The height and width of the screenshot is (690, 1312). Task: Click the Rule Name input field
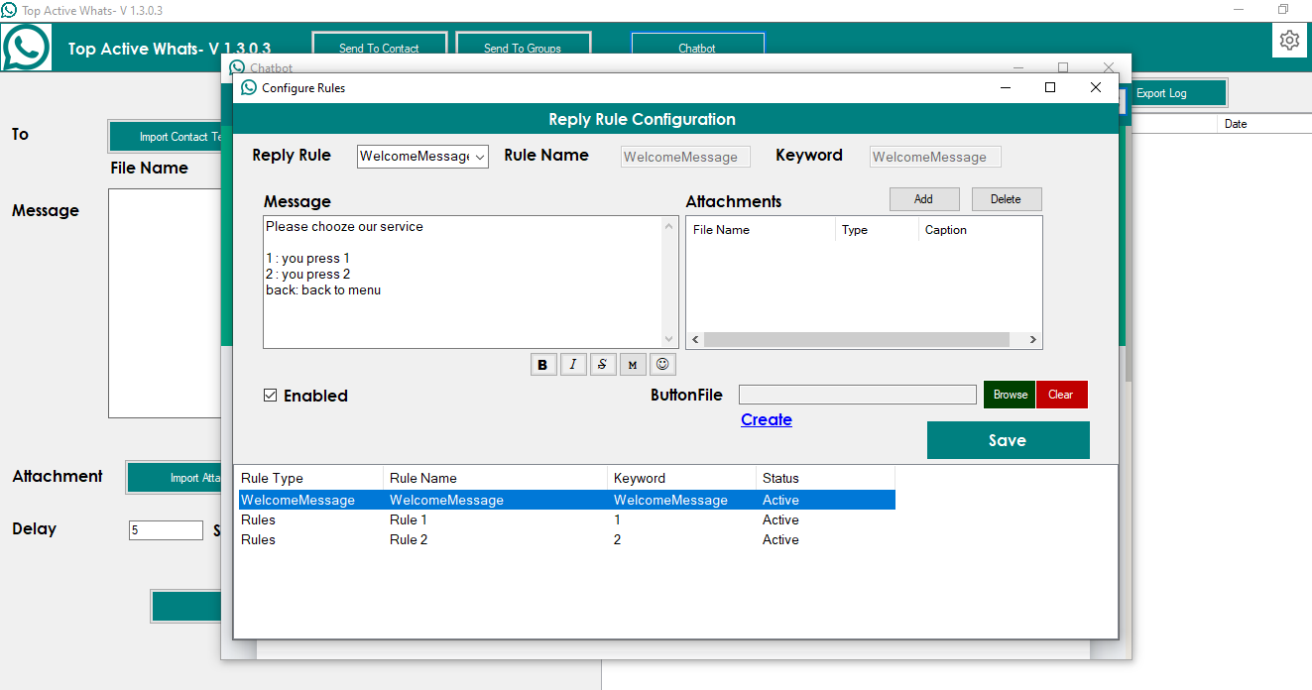pos(685,157)
